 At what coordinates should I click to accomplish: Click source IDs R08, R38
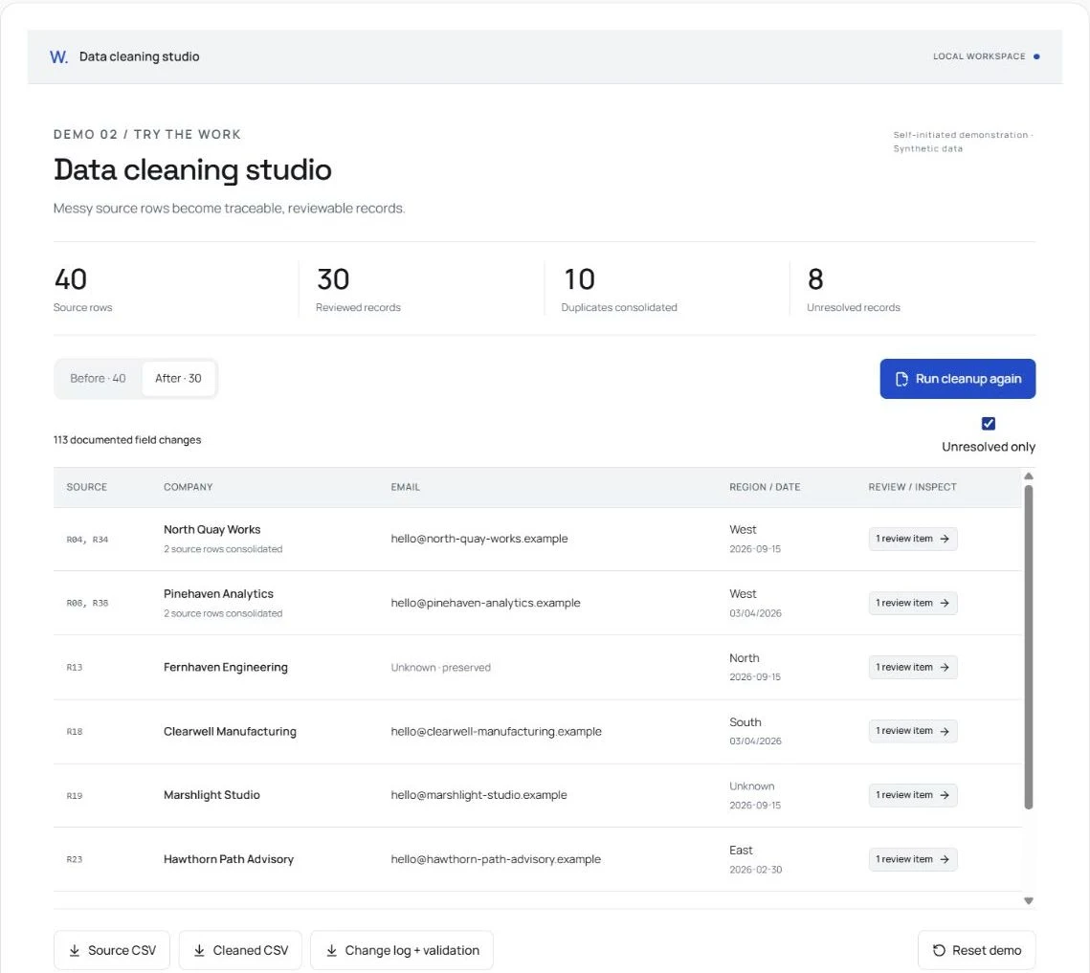pos(87,604)
